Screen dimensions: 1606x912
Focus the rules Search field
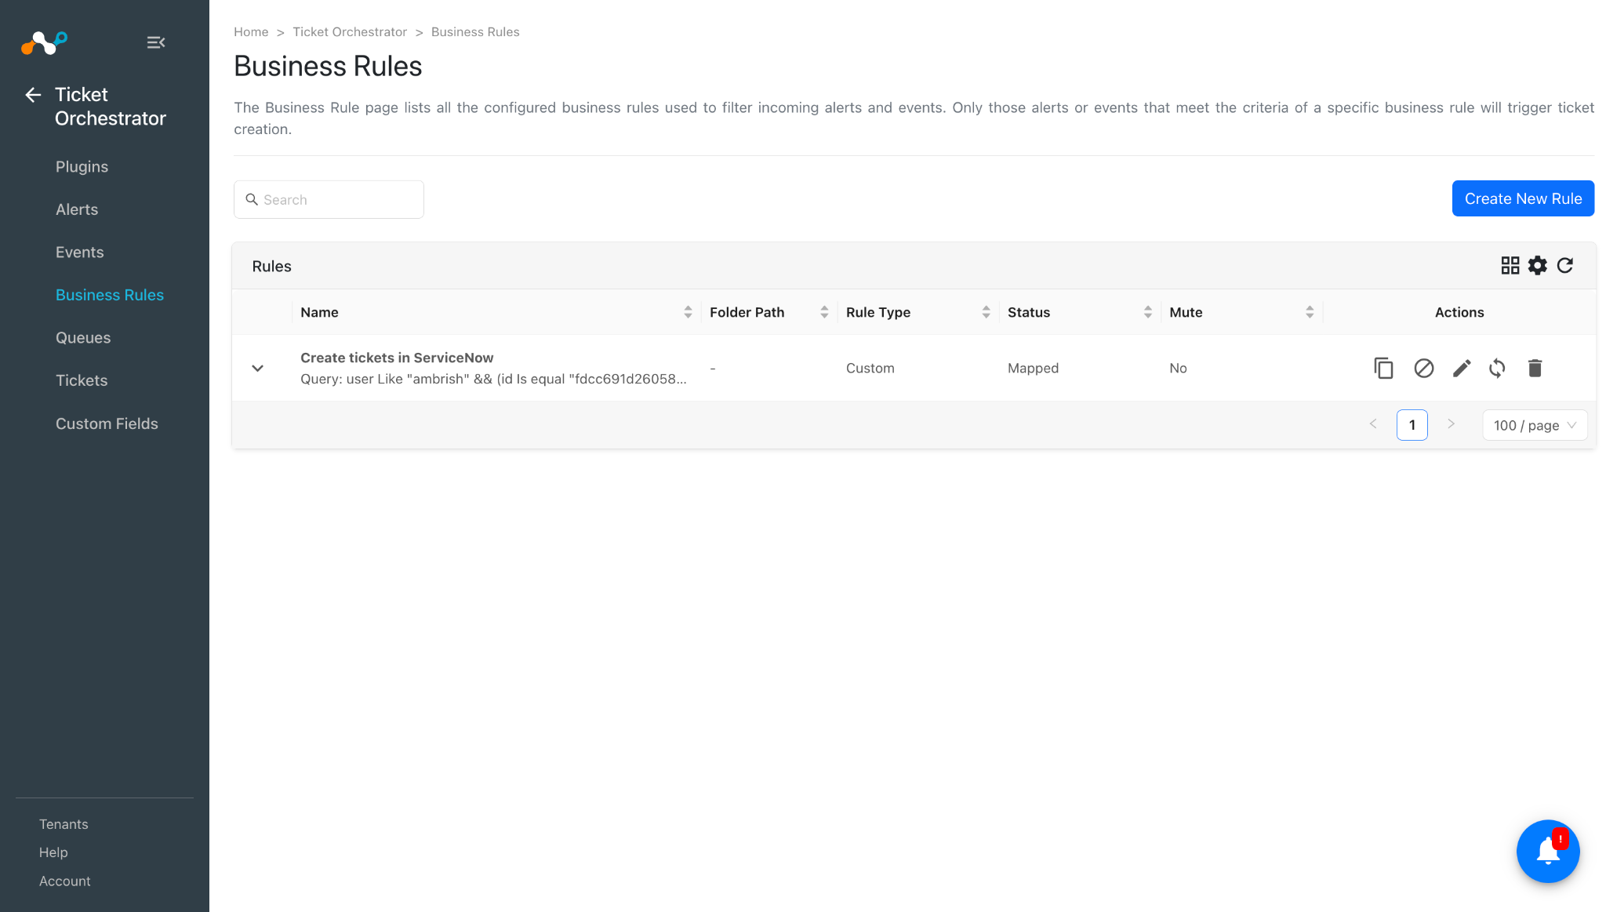point(329,200)
